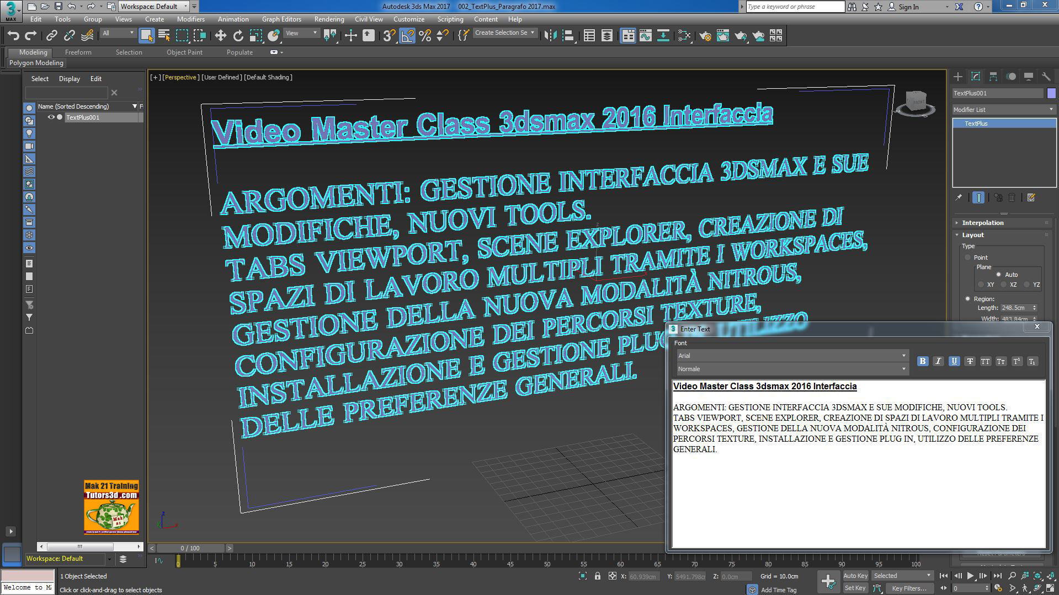Viewport: 1059px width, 595px height.
Task: Click the Undo arrow in main toolbar
Action: coord(13,36)
